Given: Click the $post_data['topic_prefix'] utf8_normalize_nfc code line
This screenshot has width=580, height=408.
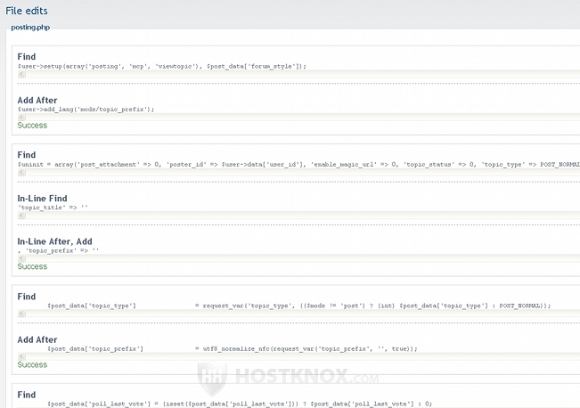Looking at the screenshot, I should (x=232, y=348).
